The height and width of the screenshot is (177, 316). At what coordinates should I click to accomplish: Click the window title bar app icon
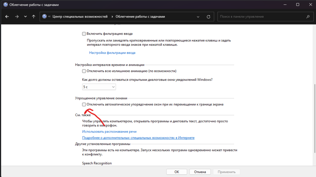[x=6, y=5]
